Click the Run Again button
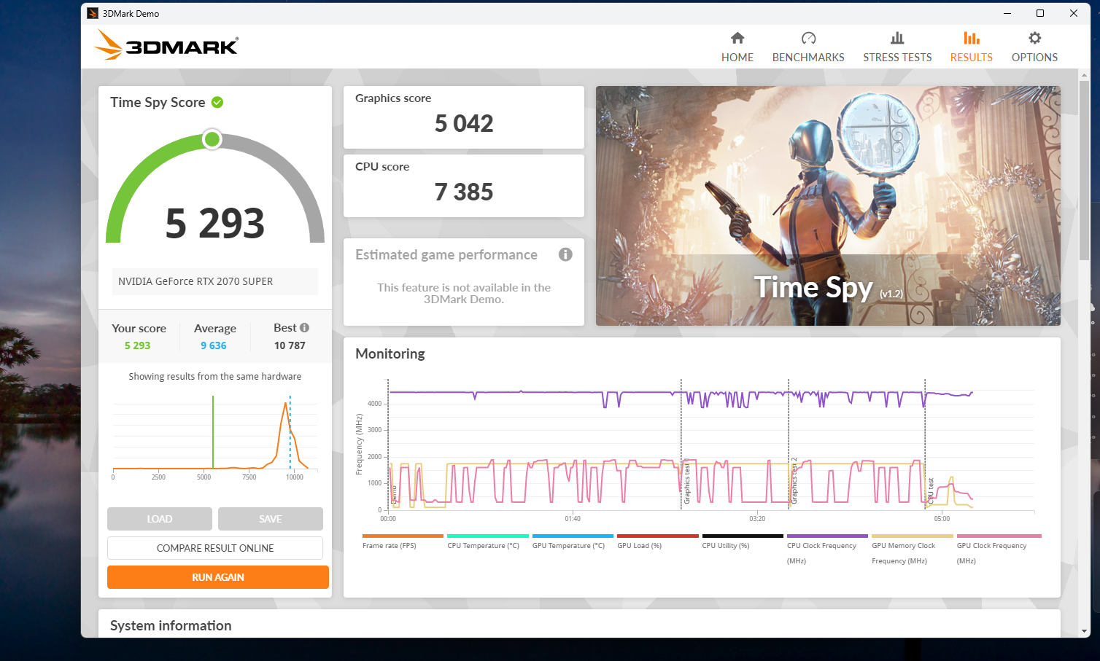This screenshot has width=1100, height=661. coord(218,577)
